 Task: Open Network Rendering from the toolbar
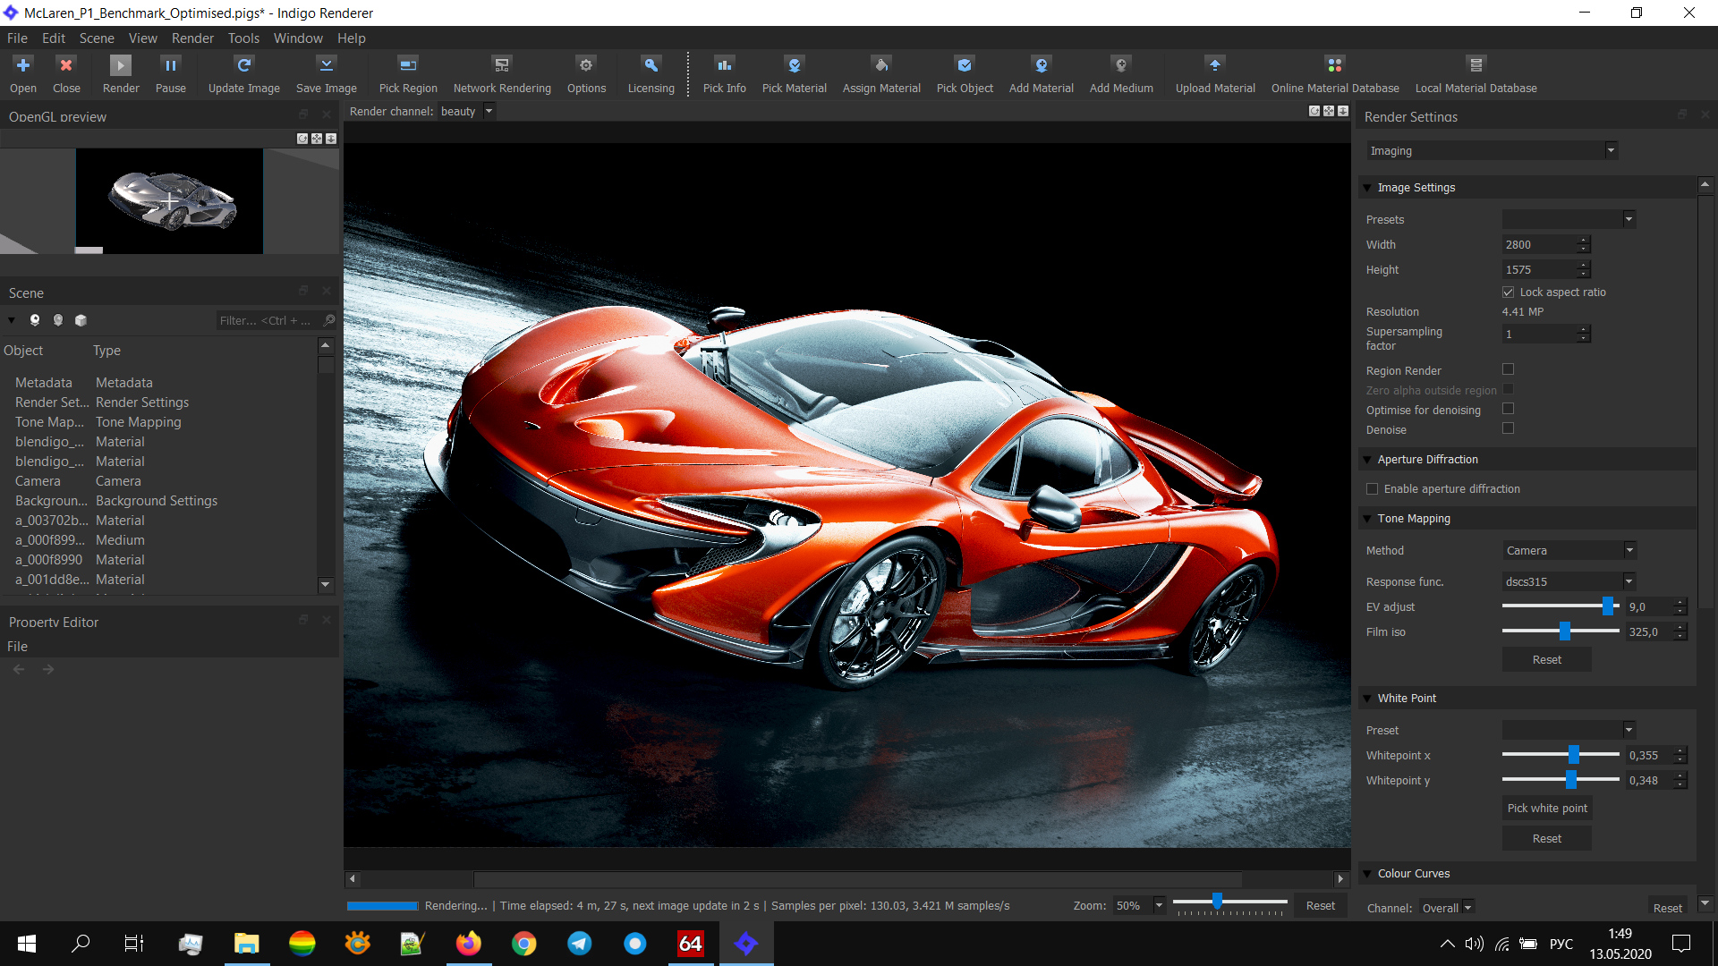coord(501,65)
